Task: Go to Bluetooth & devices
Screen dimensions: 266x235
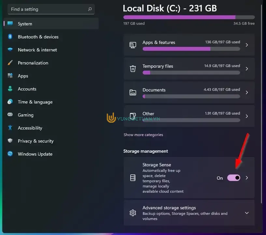Action: click(51, 37)
